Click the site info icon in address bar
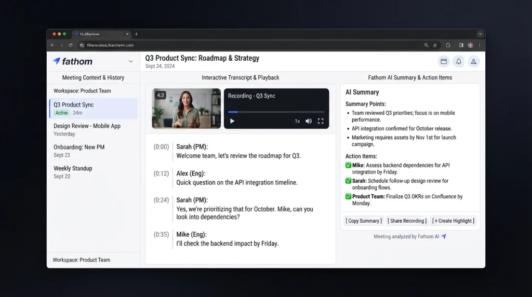Screen dimensions: 532x297 82,45
